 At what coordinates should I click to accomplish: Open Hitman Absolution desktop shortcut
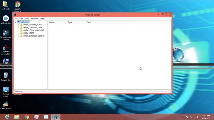point(6,50)
